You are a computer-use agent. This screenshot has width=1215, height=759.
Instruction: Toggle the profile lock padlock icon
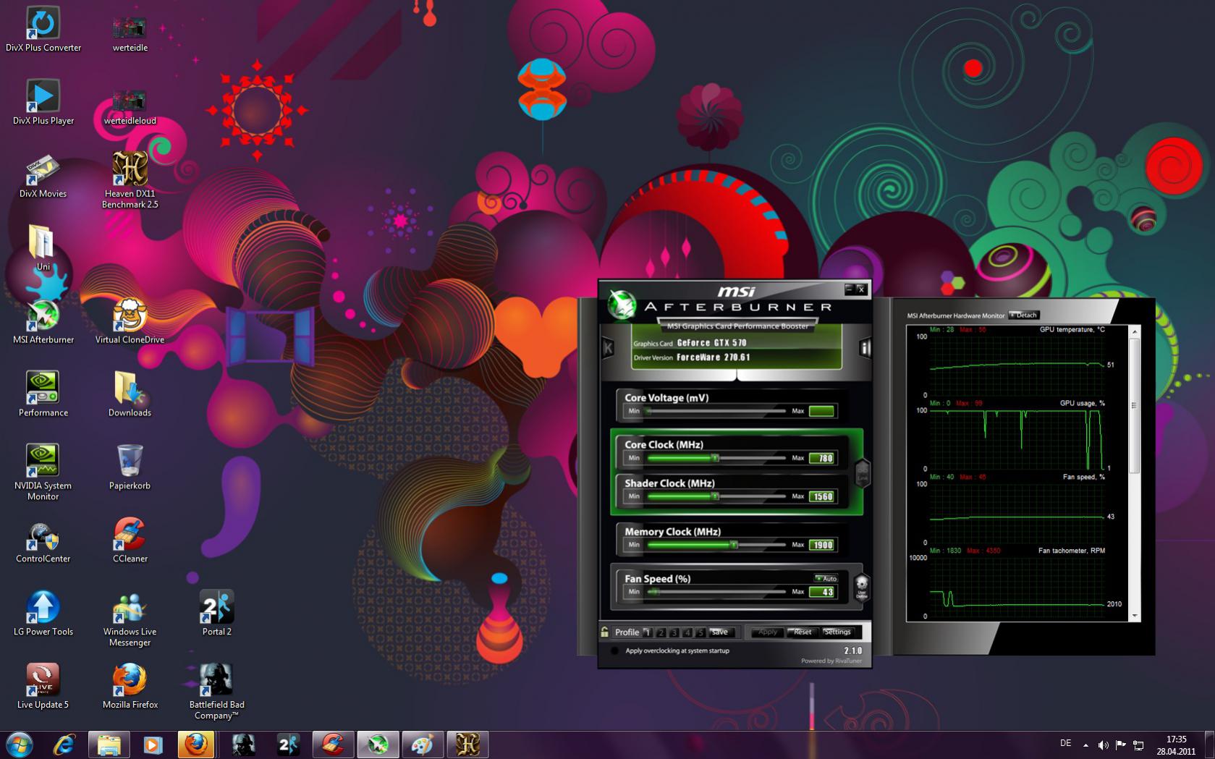pos(605,632)
